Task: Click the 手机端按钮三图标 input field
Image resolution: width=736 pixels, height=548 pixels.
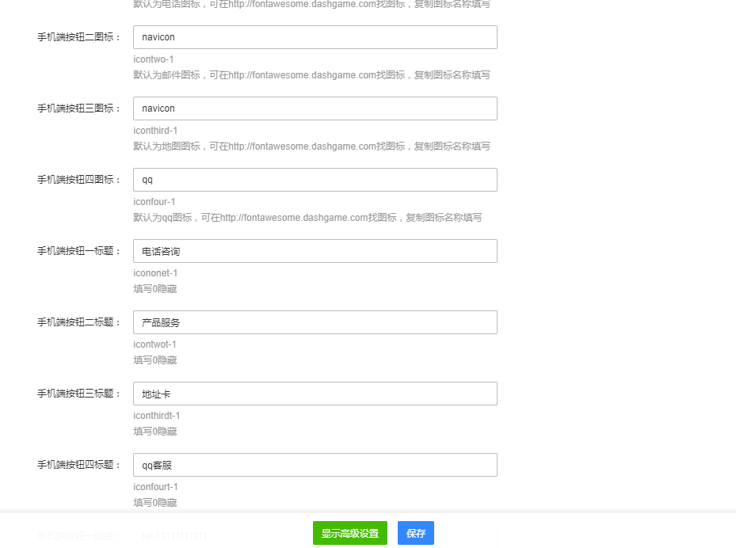Action: 315,108
